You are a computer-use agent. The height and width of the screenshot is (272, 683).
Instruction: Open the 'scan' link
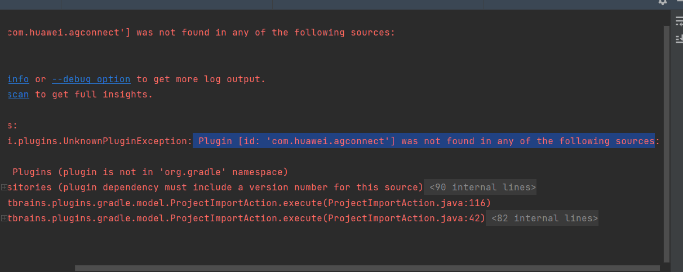pyautogui.click(x=18, y=95)
